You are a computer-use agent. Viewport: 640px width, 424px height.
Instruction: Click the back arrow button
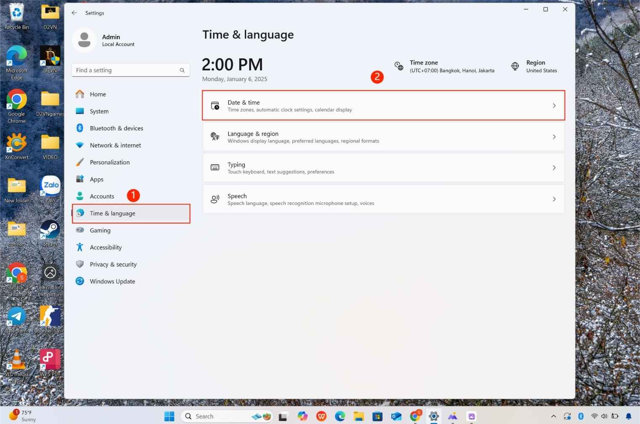[x=74, y=13]
